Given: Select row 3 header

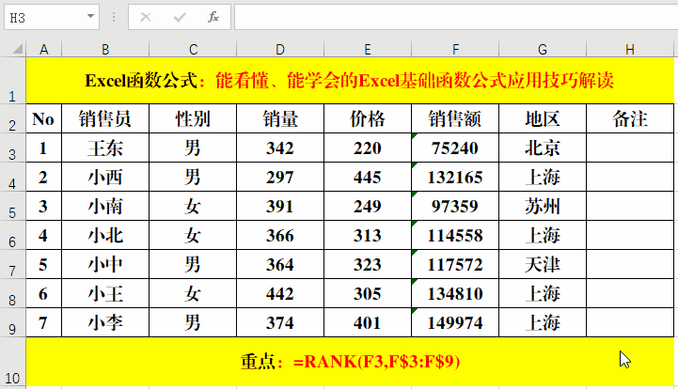Looking at the screenshot, I should click(12, 148).
